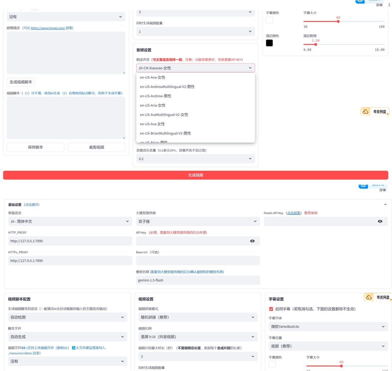
Task: Click the 生成视频脚本 button
Action: coord(21,82)
